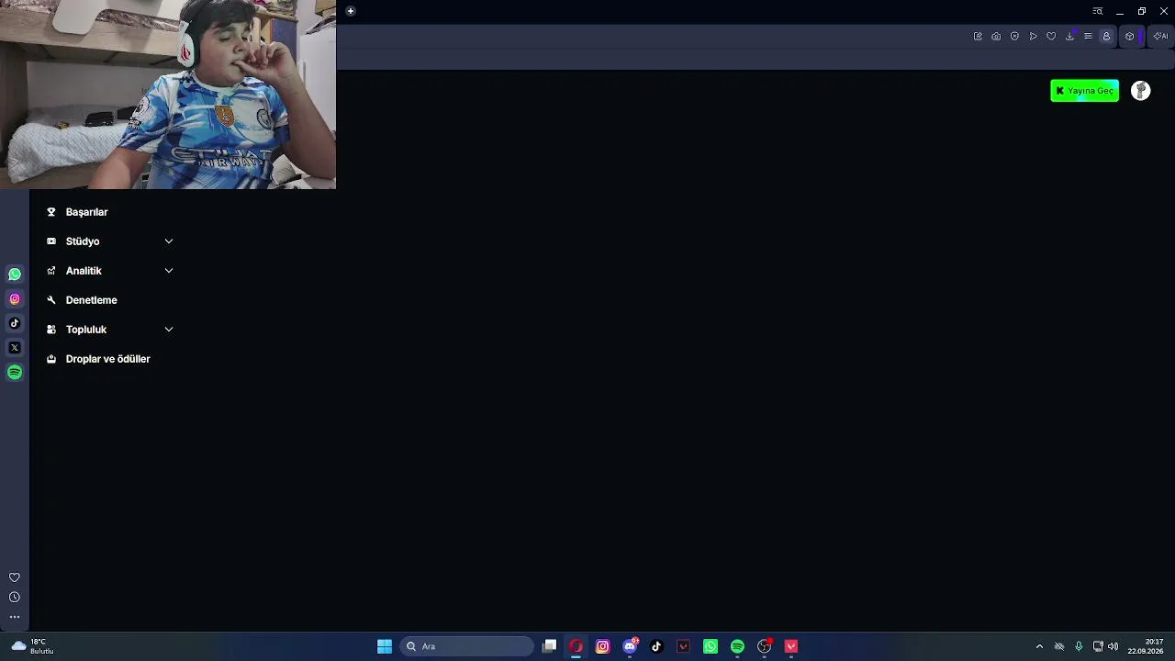Open Spotify player in the sidebar

15,373
